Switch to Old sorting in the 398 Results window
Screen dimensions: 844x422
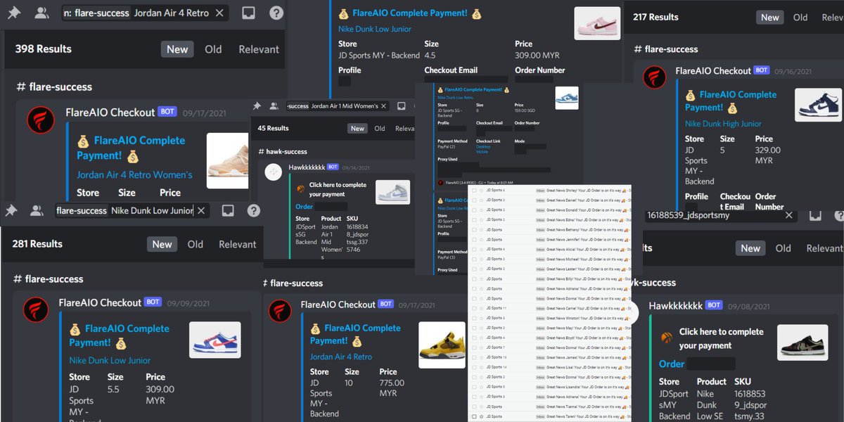pos(213,49)
